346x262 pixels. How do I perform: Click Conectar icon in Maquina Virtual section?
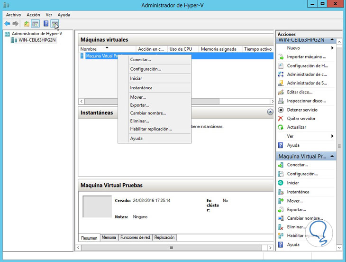pos(281,165)
